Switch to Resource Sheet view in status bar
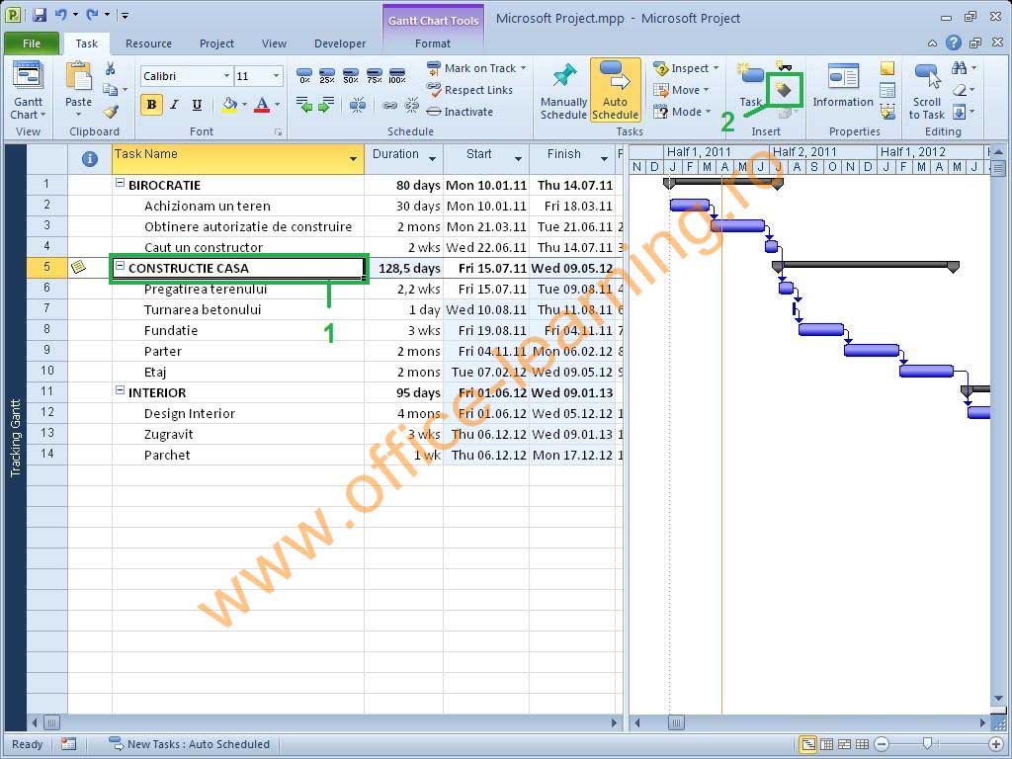Screen dimensions: 1012x759 click(862, 744)
